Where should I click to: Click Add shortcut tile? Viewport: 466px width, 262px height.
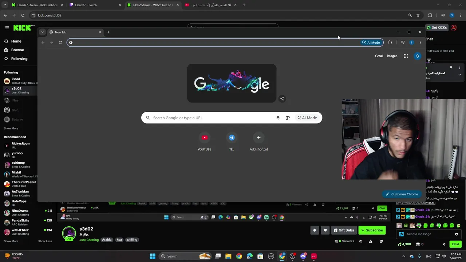tap(259, 141)
